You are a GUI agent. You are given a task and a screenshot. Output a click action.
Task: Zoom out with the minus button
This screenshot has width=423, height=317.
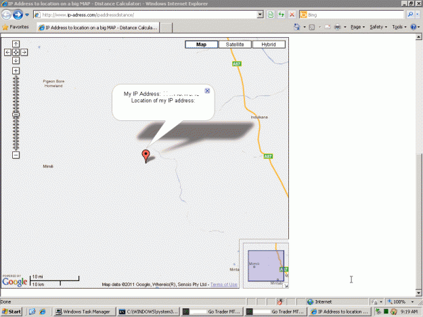point(16,155)
